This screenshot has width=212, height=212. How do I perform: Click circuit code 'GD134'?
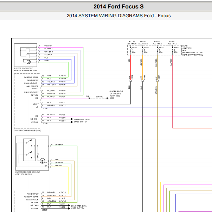point(62,96)
